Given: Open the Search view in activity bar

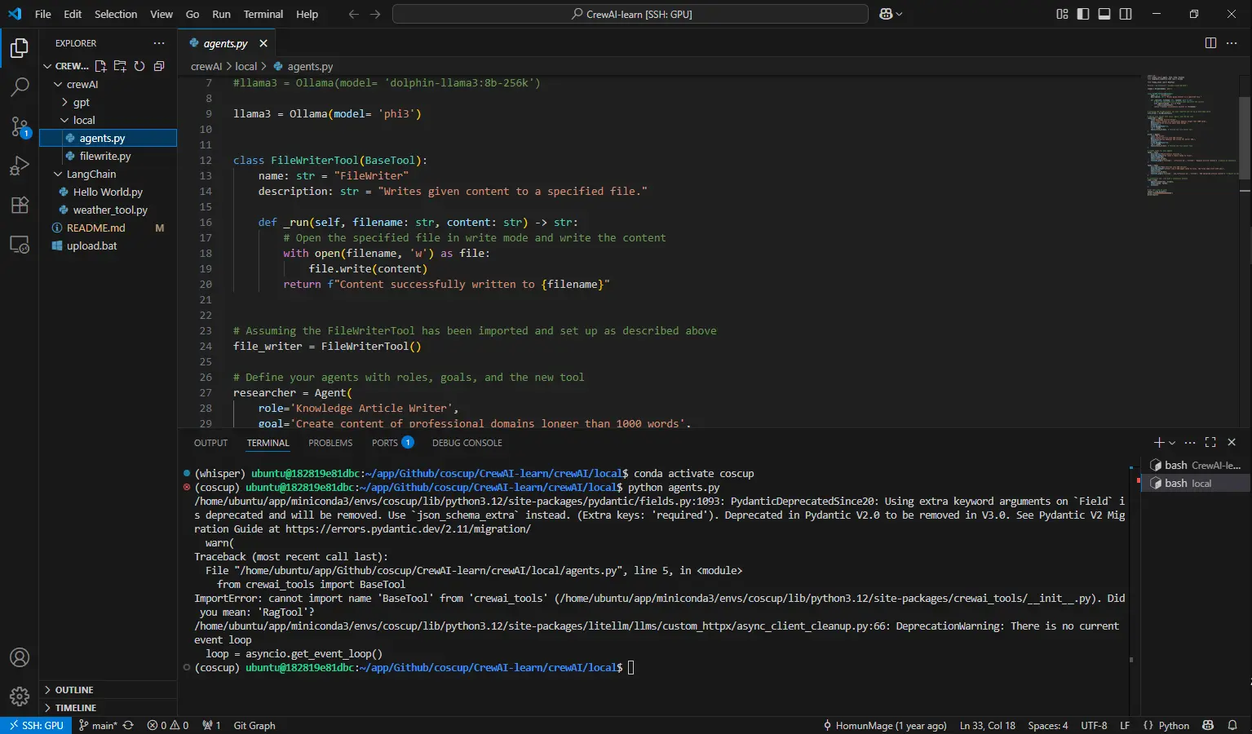Looking at the screenshot, I should click(20, 86).
